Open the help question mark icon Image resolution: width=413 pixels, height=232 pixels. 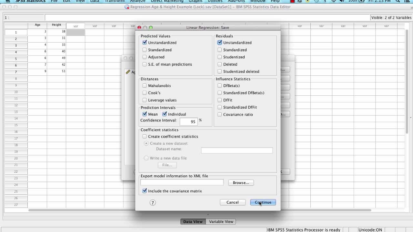point(153,202)
